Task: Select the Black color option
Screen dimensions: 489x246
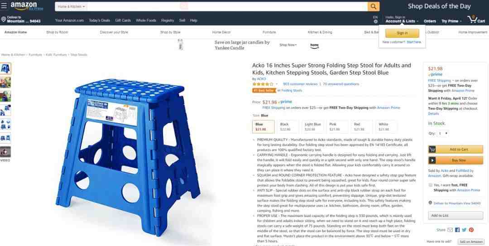Action: pos(288,126)
